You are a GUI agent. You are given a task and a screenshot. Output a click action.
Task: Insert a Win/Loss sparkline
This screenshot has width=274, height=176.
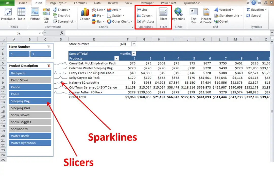click(146, 22)
